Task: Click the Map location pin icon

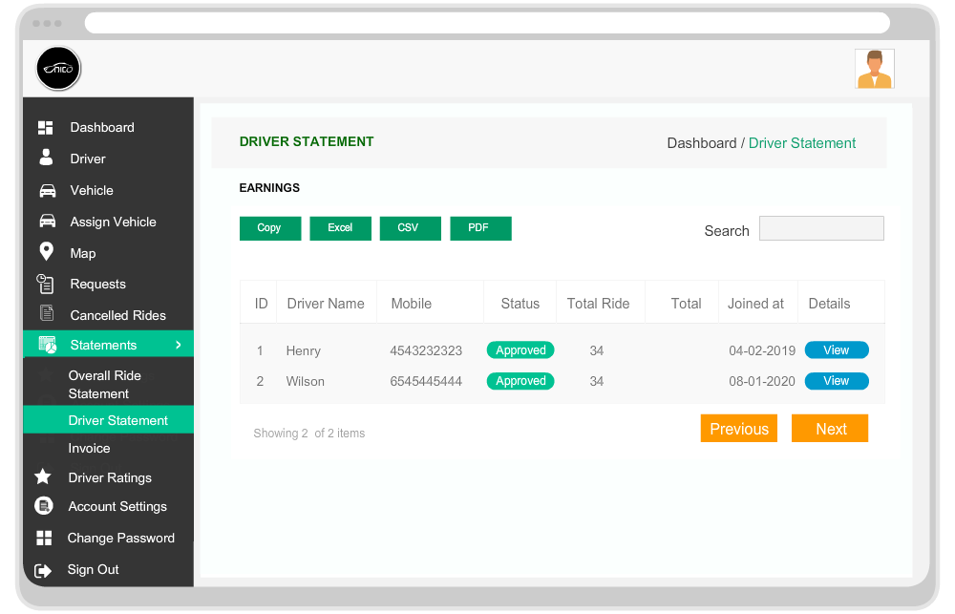Action: click(46, 251)
